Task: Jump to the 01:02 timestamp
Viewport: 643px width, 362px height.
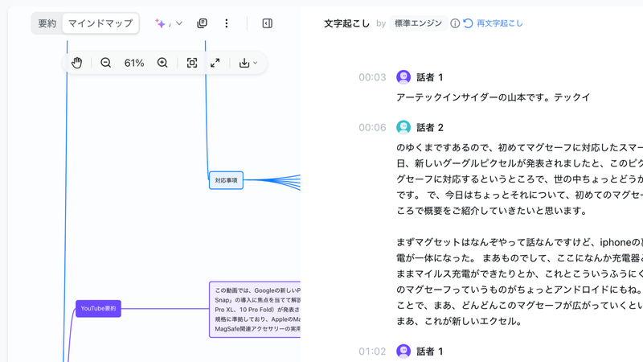Action: click(x=372, y=352)
